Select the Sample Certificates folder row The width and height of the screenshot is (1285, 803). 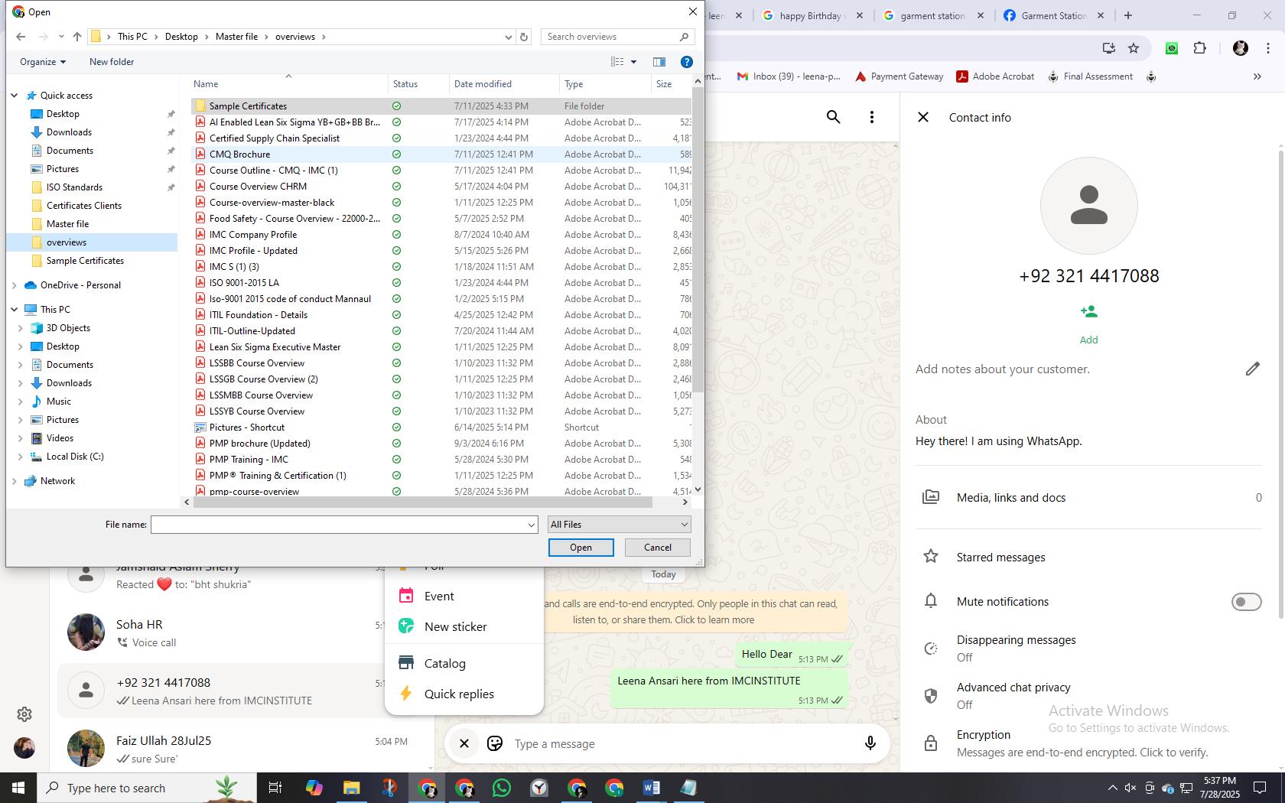[x=441, y=106]
